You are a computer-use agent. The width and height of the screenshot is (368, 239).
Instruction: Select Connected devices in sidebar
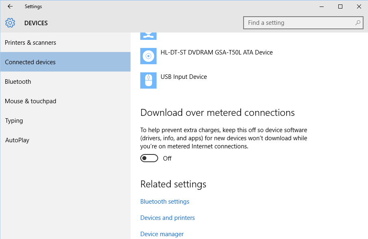65,62
